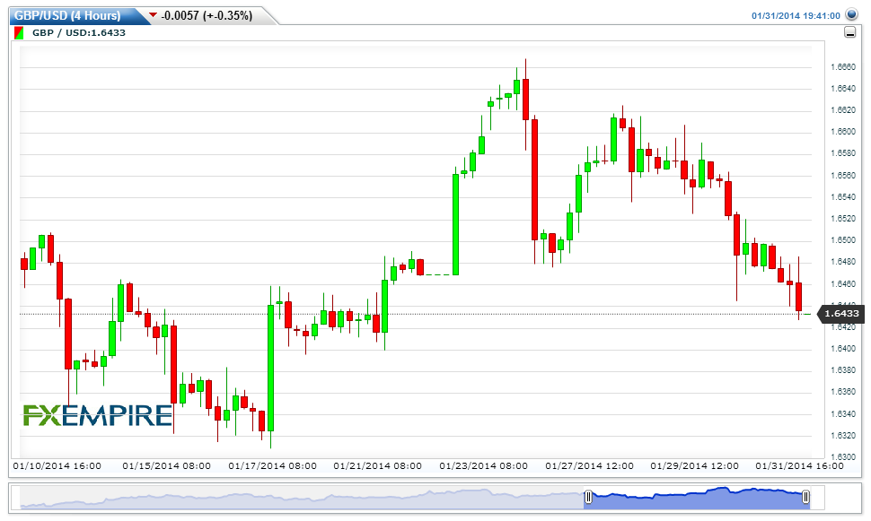Click the 1.6660 price axis label
Image resolution: width=871 pixels, height=521 pixels.
click(x=842, y=67)
